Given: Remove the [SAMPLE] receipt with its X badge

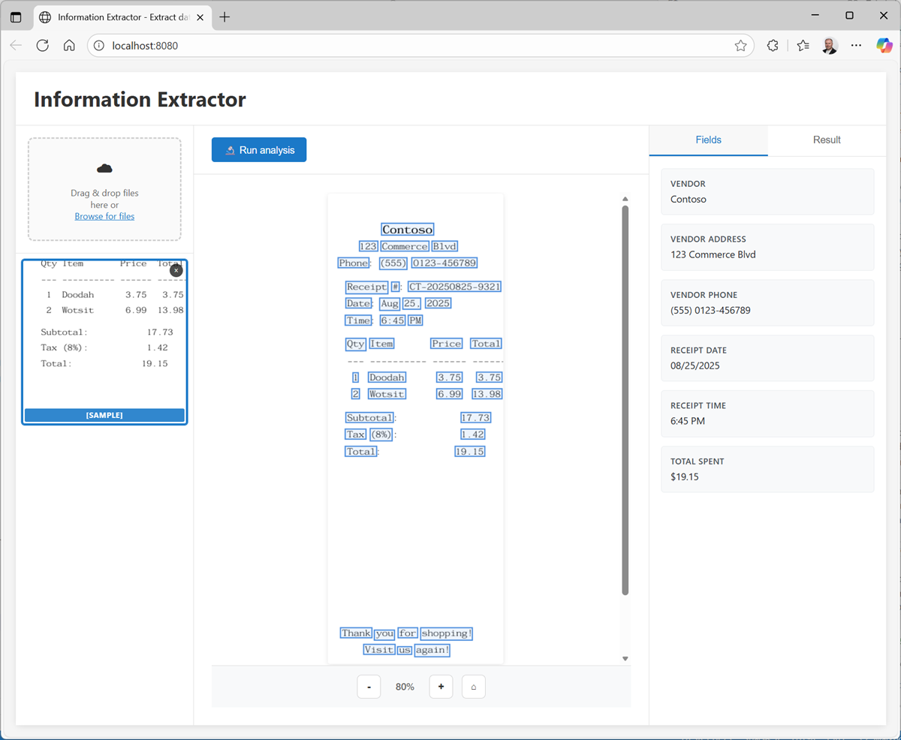Looking at the screenshot, I should 176,270.
